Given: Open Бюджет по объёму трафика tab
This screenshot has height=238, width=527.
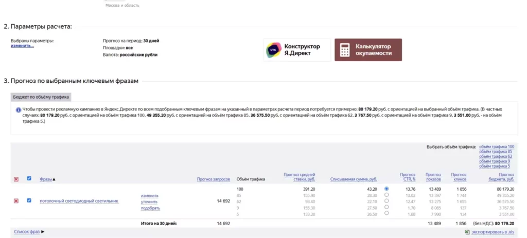Looking at the screenshot, I should click(x=41, y=97).
